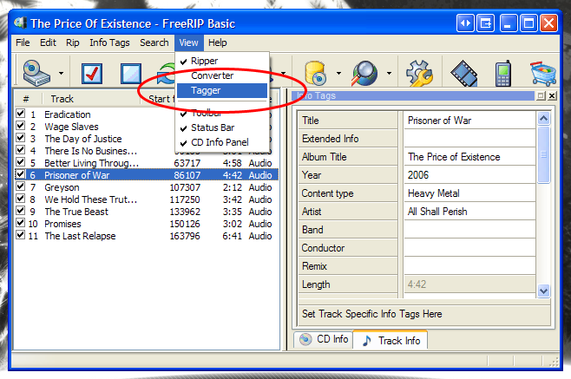Click the CD drive rip icon

click(x=36, y=73)
